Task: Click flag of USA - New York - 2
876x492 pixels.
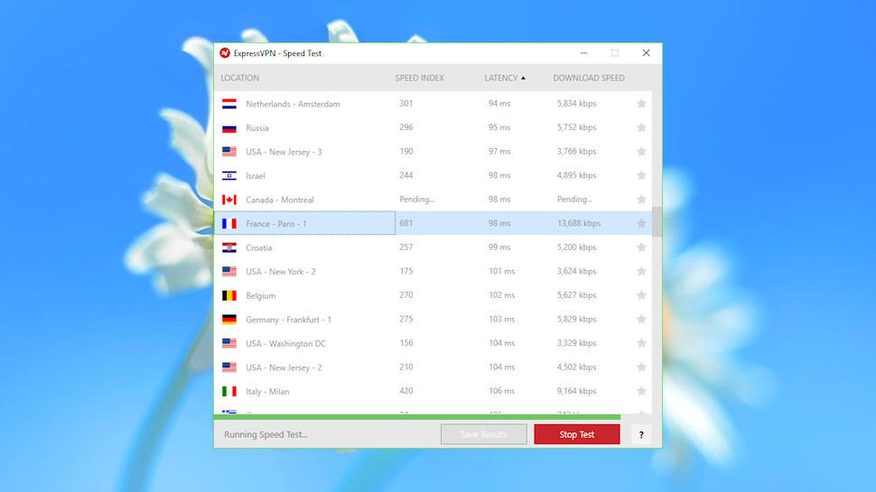Action: point(229,272)
